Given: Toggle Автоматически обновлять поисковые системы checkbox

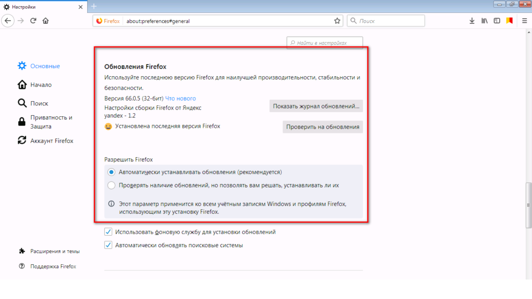Looking at the screenshot, I should (x=108, y=245).
